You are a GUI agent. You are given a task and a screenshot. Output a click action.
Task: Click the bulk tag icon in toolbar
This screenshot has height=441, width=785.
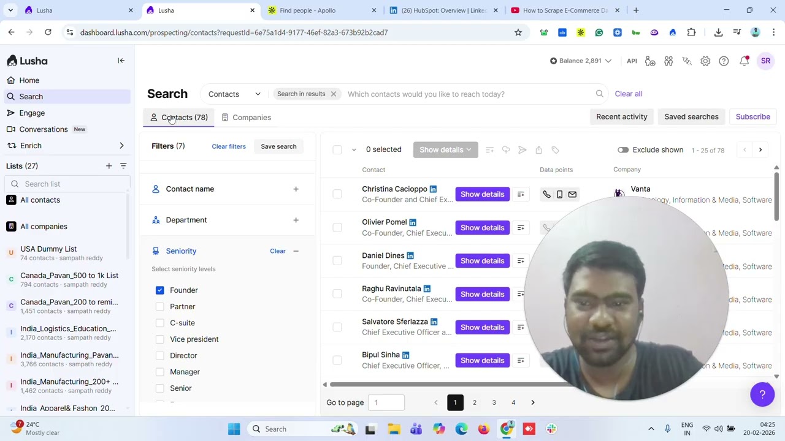pyautogui.click(x=555, y=150)
